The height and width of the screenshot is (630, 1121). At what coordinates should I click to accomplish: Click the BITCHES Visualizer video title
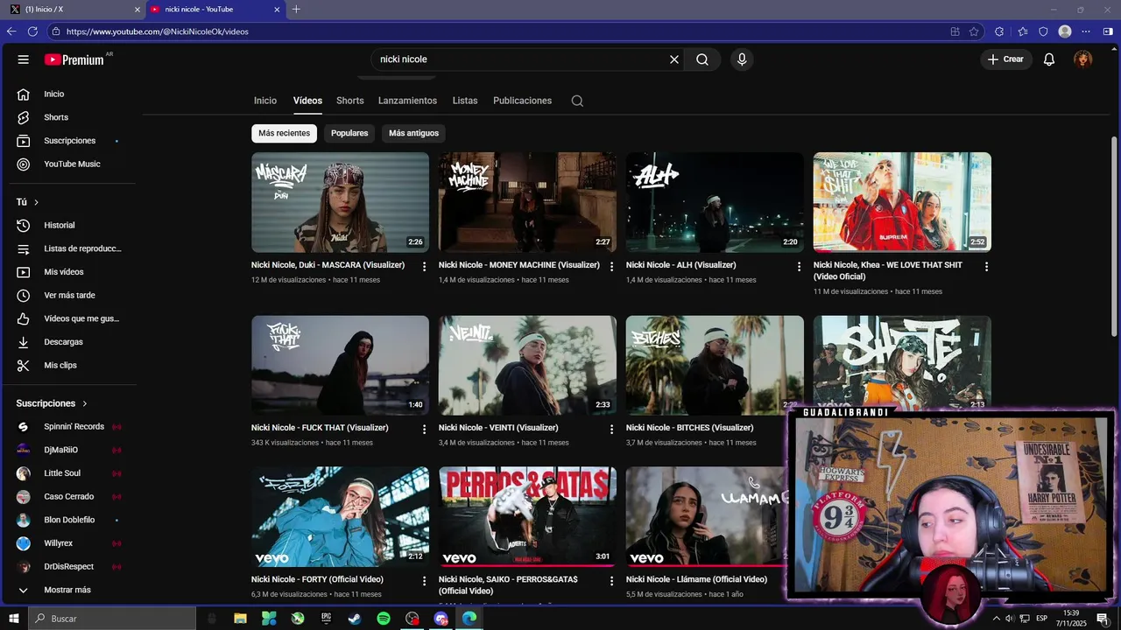pos(689,428)
